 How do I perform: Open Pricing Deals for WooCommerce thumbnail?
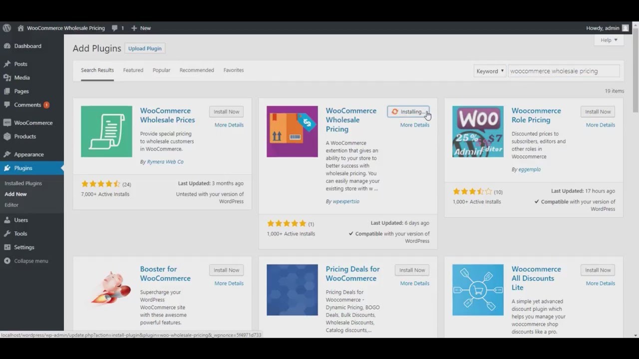(292, 290)
